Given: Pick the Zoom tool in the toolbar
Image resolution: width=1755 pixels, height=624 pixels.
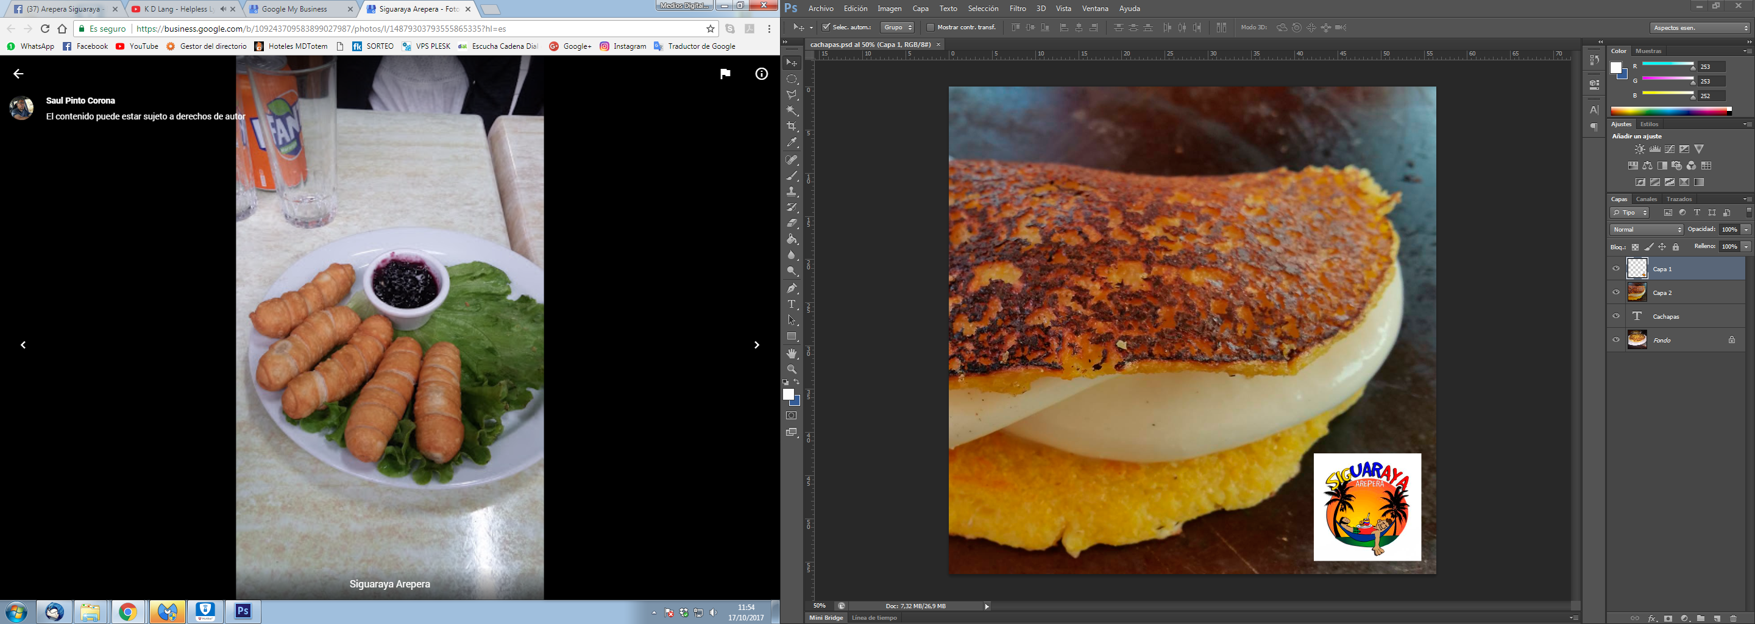Looking at the screenshot, I should pyautogui.click(x=792, y=369).
